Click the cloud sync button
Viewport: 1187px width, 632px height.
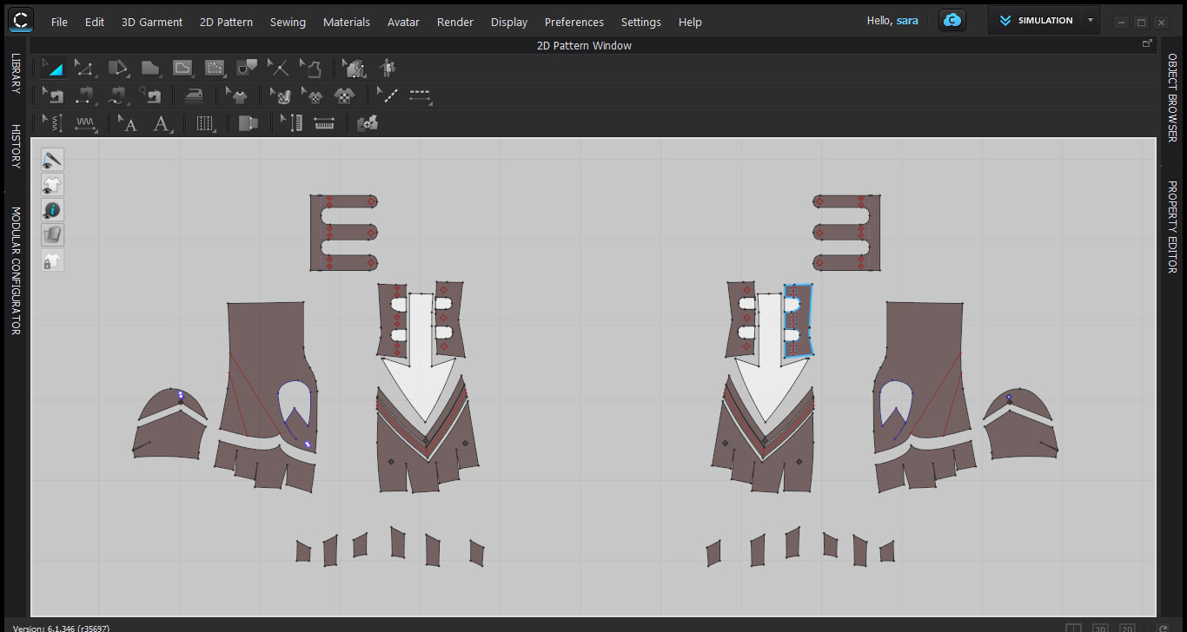952,20
